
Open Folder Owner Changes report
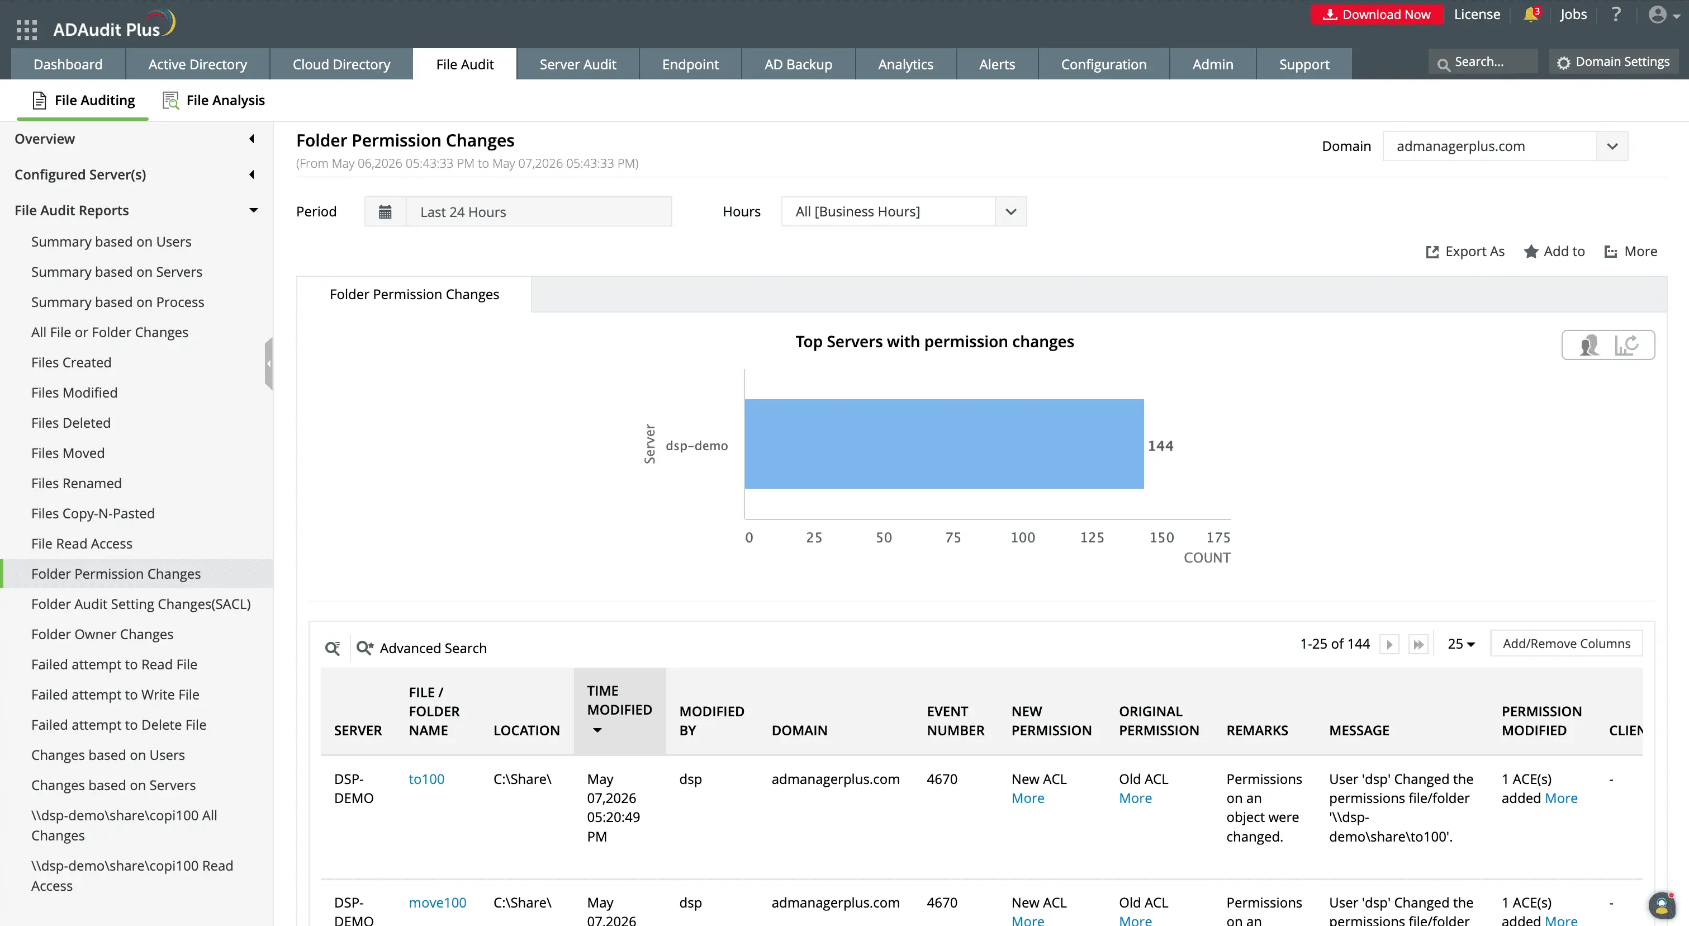click(x=102, y=634)
